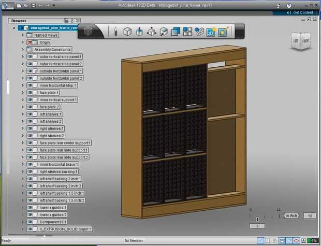Click the scale value field showing 3
The height and width of the screenshot is (246, 321).
click(x=257, y=226)
